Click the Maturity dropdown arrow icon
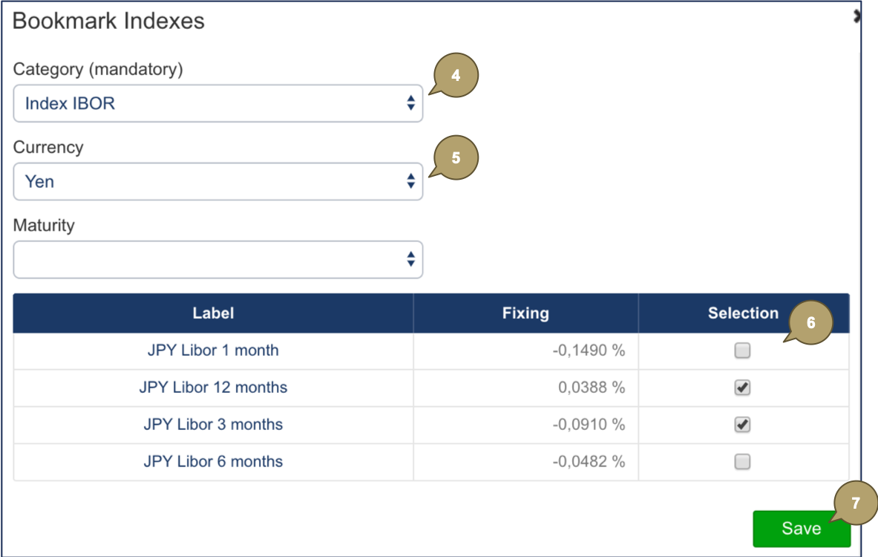Screen dimensions: 878x557 [x=410, y=259]
